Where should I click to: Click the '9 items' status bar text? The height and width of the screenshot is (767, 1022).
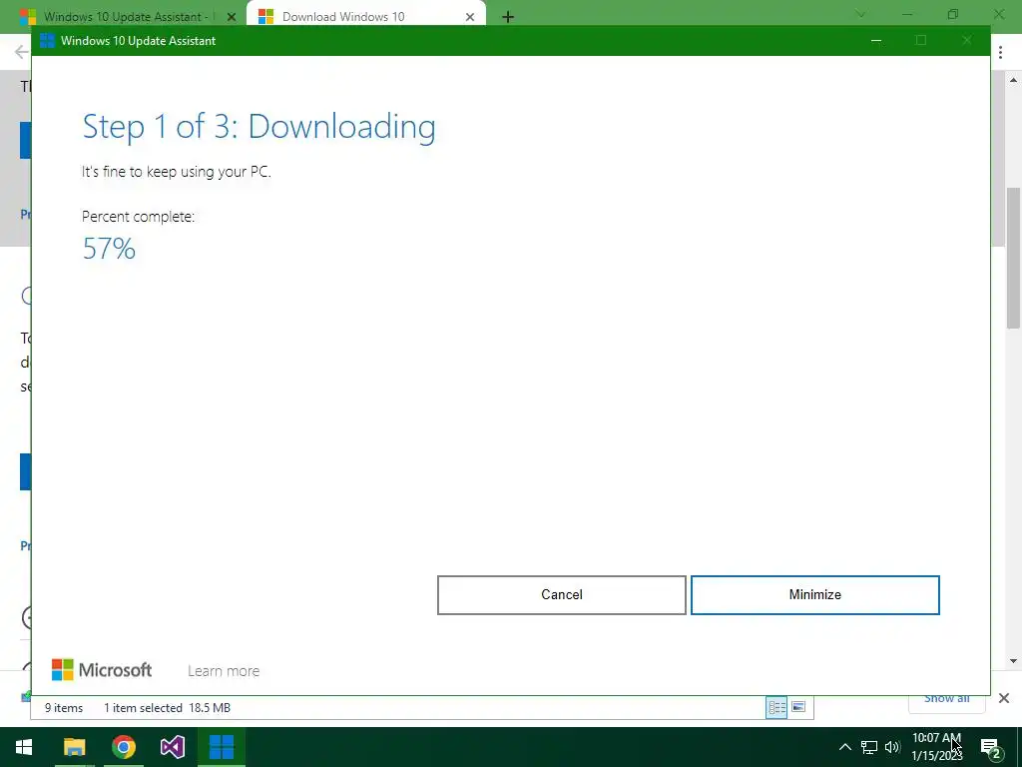click(64, 708)
